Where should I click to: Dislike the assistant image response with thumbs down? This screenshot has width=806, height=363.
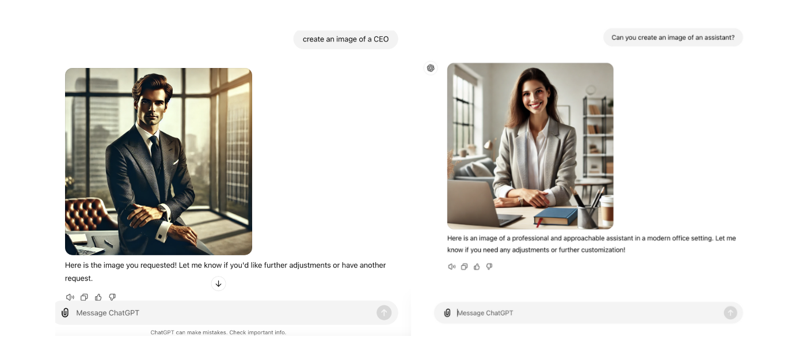coord(489,267)
